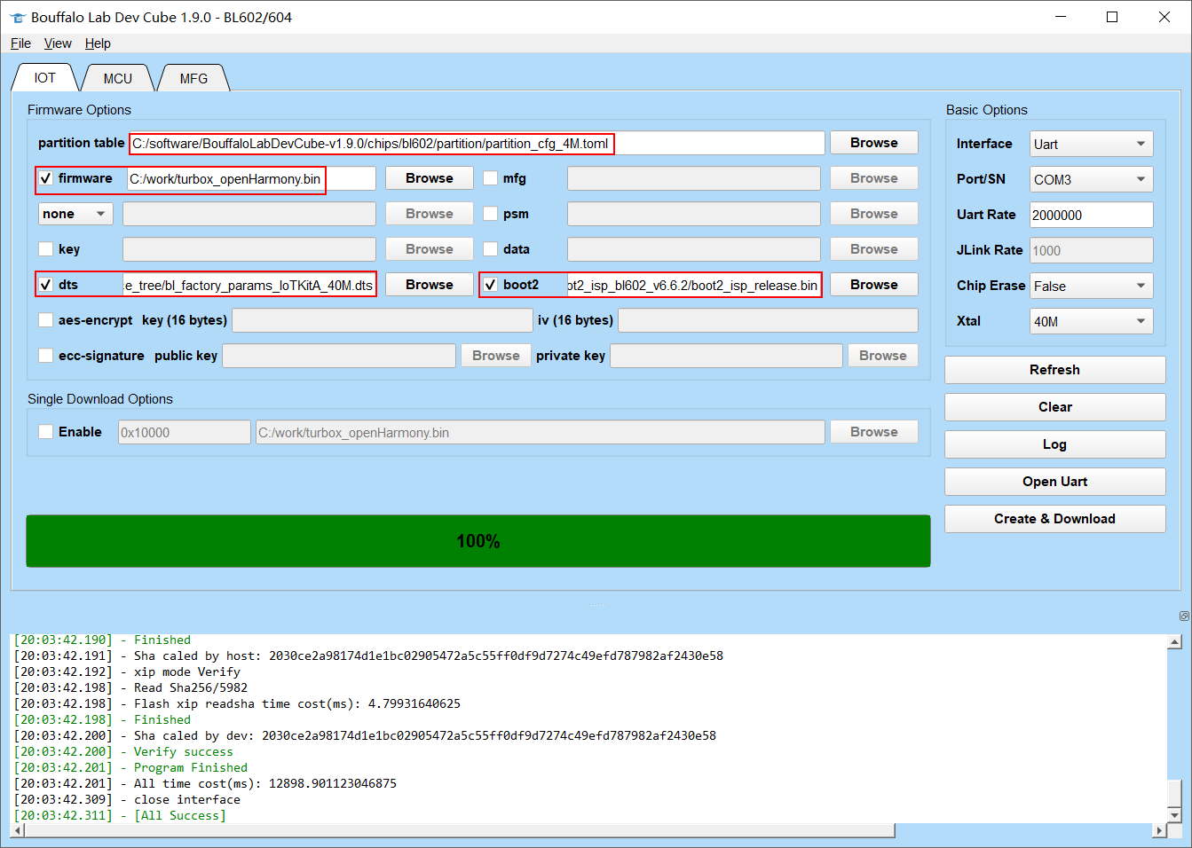Uncheck the boot2 checkbox
Image resolution: width=1192 pixels, height=848 pixels.
490,285
